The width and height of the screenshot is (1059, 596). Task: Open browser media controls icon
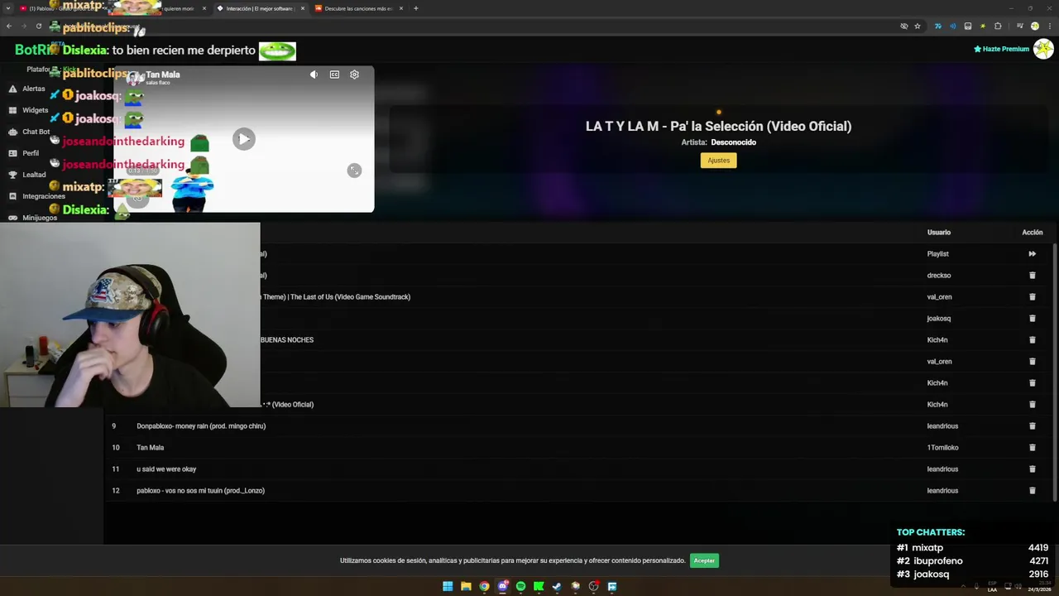[x=1019, y=26]
